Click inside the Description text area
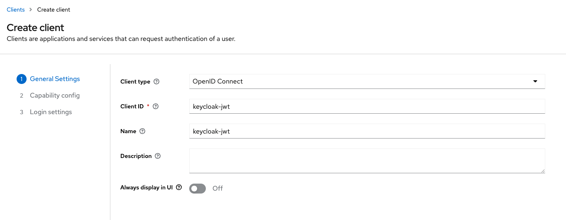The height and width of the screenshot is (220, 566). pyautogui.click(x=367, y=160)
